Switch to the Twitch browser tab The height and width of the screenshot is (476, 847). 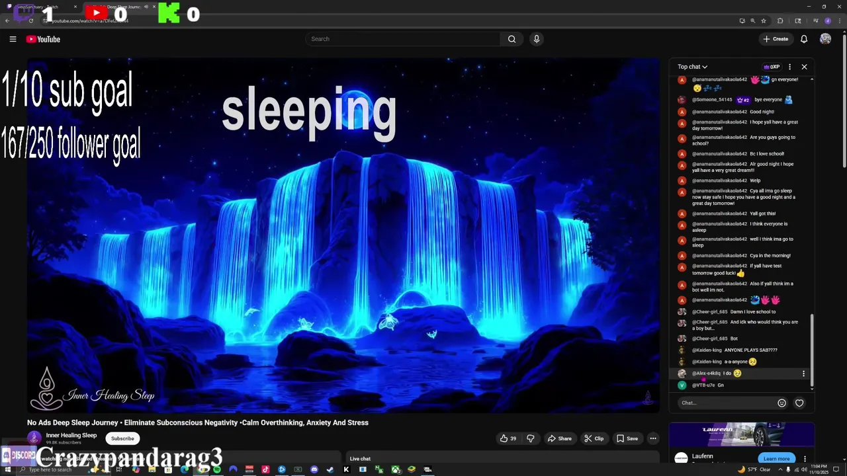pos(40,7)
